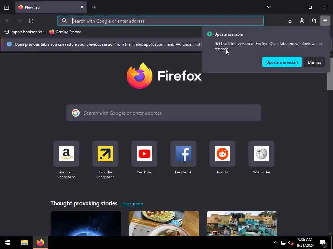Click the address bar search magnifier icon

(x=64, y=21)
